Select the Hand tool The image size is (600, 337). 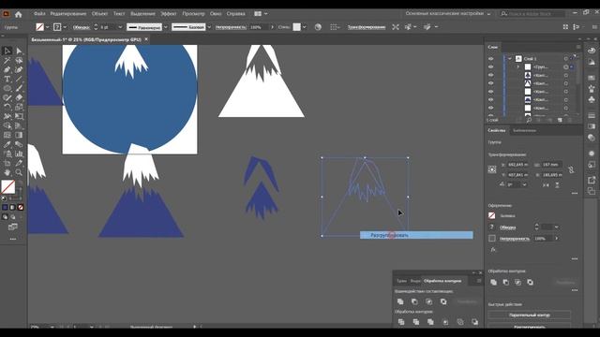click(x=7, y=172)
